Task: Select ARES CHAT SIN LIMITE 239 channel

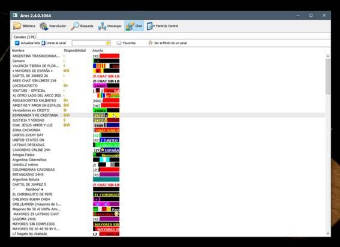Action: pos(34,81)
